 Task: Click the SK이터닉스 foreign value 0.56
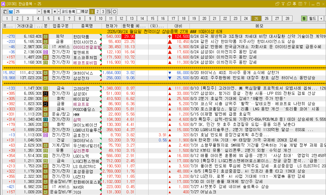pos(163,140)
